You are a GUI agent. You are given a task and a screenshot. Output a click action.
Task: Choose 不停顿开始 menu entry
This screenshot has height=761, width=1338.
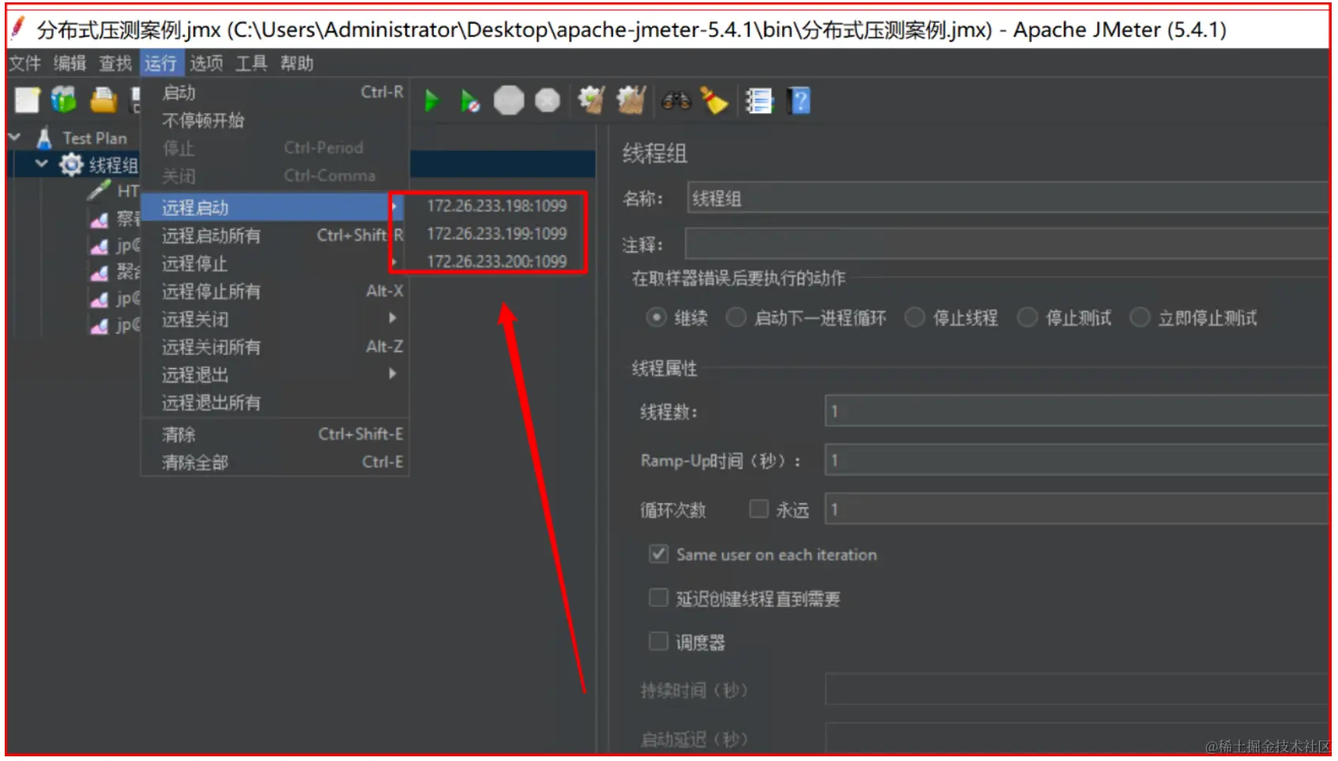(275, 121)
